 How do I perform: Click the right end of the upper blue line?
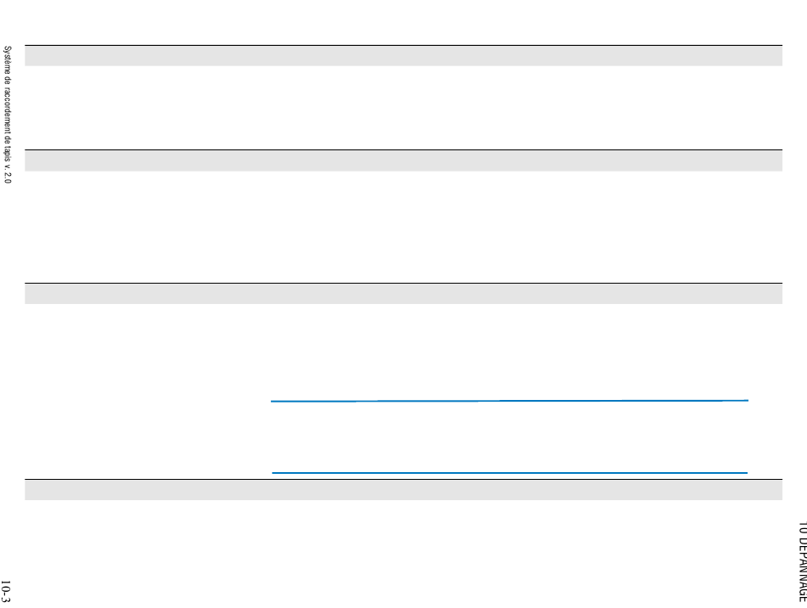pyautogui.click(x=746, y=400)
